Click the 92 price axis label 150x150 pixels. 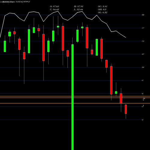click(142, 94)
